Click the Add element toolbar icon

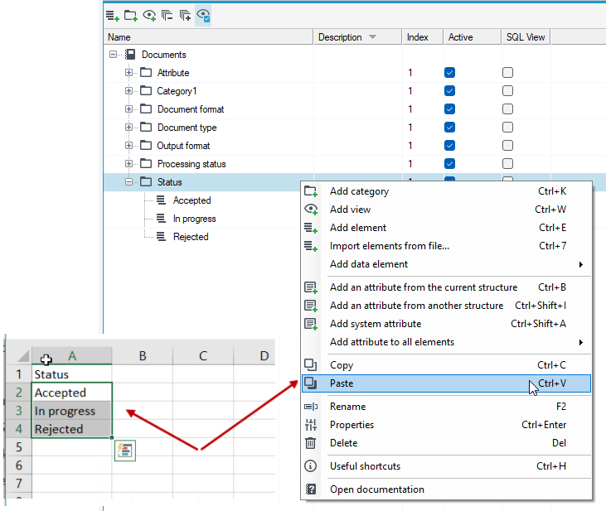pos(113,16)
